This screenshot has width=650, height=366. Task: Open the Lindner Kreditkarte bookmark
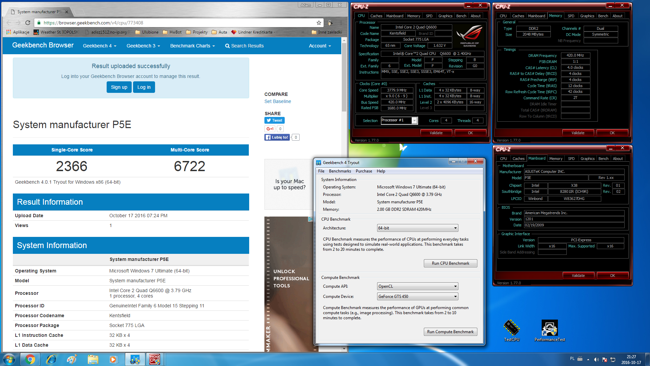pyautogui.click(x=254, y=32)
